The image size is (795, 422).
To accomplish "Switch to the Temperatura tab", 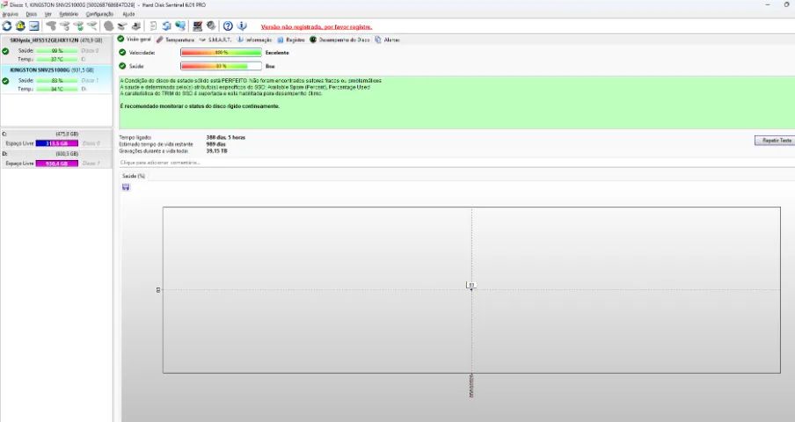I will click(x=175, y=40).
